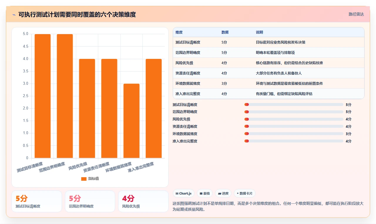This screenshot has width=376, height=224.
Task: Click the 准入准出完整度 x-axis label
Action: 141,167
